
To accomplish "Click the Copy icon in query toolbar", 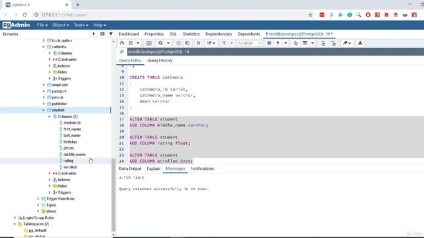I will pos(178,43).
